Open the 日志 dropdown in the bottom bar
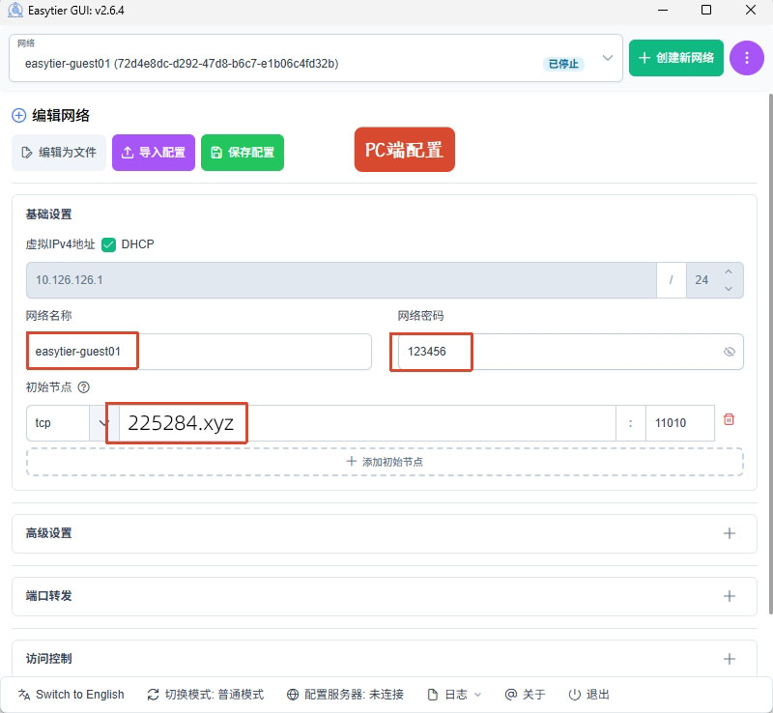The width and height of the screenshot is (773, 713). [454, 695]
